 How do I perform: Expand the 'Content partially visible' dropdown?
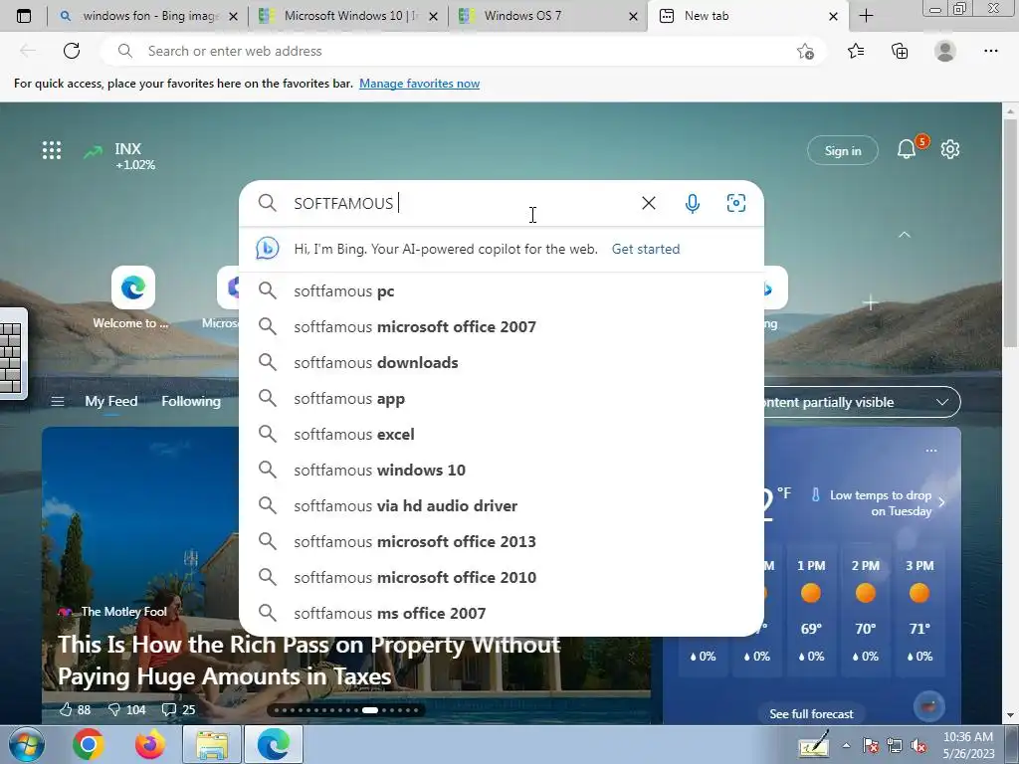coord(862,402)
